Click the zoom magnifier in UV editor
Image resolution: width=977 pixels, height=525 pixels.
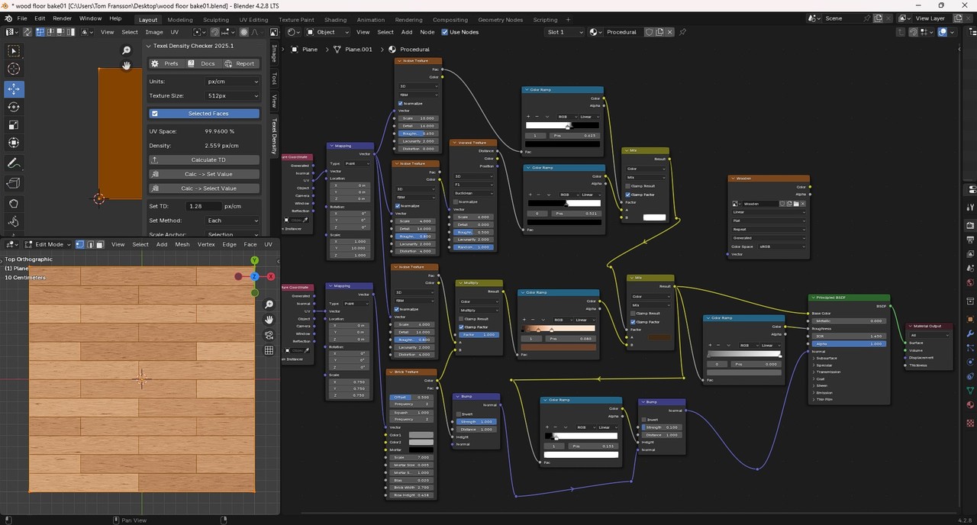(127, 50)
